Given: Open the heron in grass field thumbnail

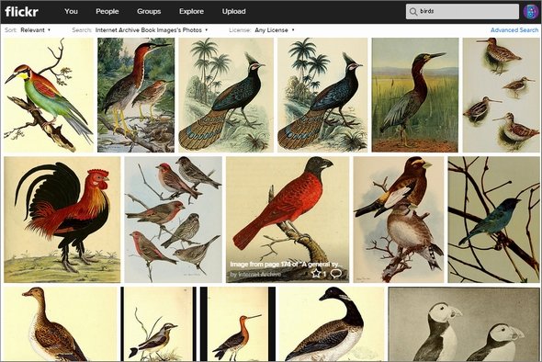Looking at the screenshot, I should (415, 95).
